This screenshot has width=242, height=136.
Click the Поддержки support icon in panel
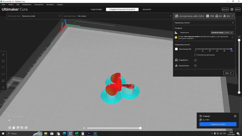tap(176, 60)
